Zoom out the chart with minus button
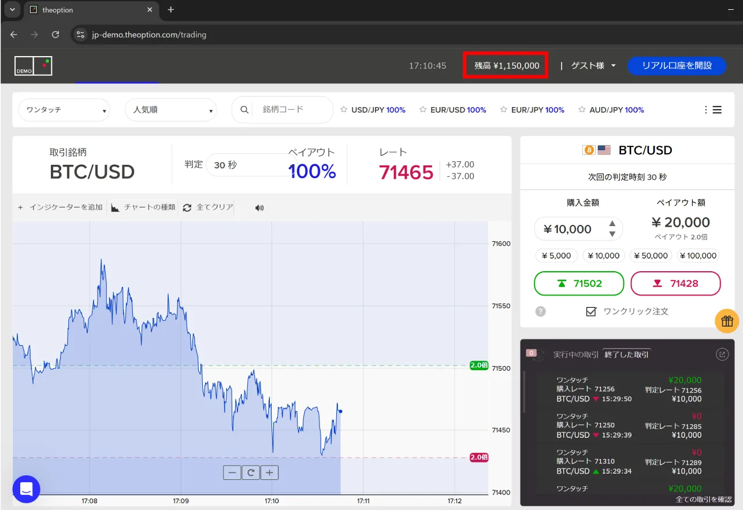The width and height of the screenshot is (743, 510). coord(232,472)
